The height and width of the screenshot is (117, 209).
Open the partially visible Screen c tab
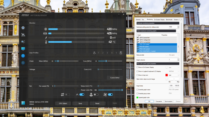176,20
